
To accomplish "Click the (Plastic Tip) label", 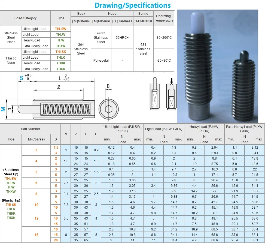I will [x=11, y=200].
